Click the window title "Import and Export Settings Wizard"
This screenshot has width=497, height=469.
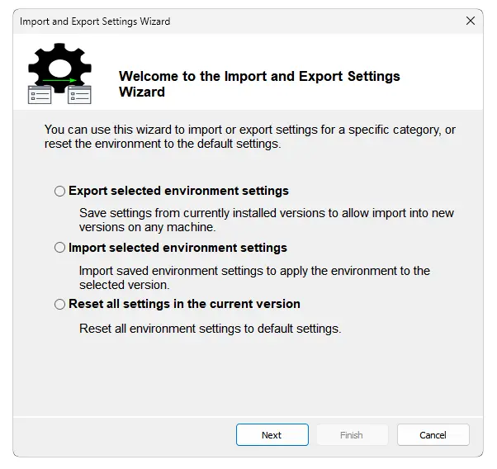pyautogui.click(x=95, y=21)
